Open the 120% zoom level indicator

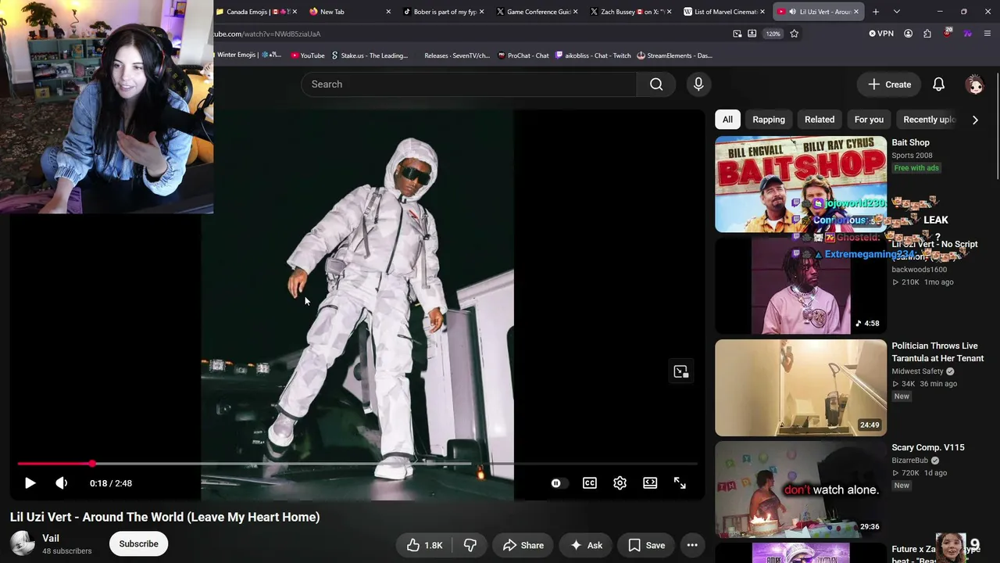click(773, 34)
